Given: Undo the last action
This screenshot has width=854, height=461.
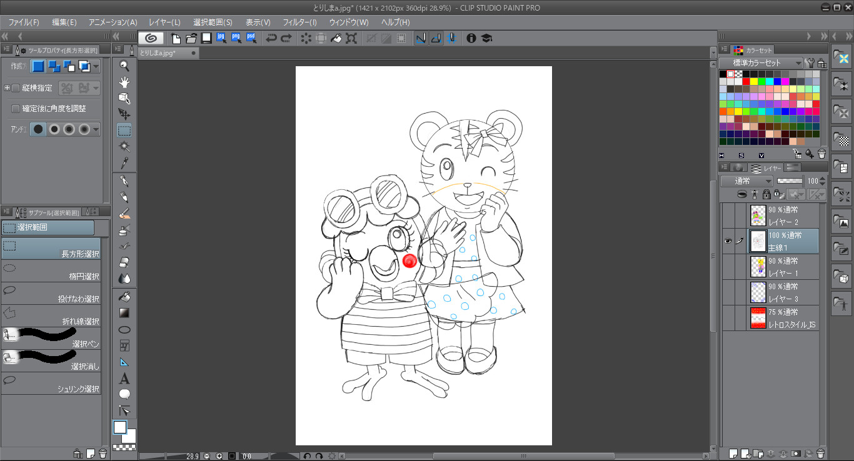Looking at the screenshot, I should coord(271,38).
